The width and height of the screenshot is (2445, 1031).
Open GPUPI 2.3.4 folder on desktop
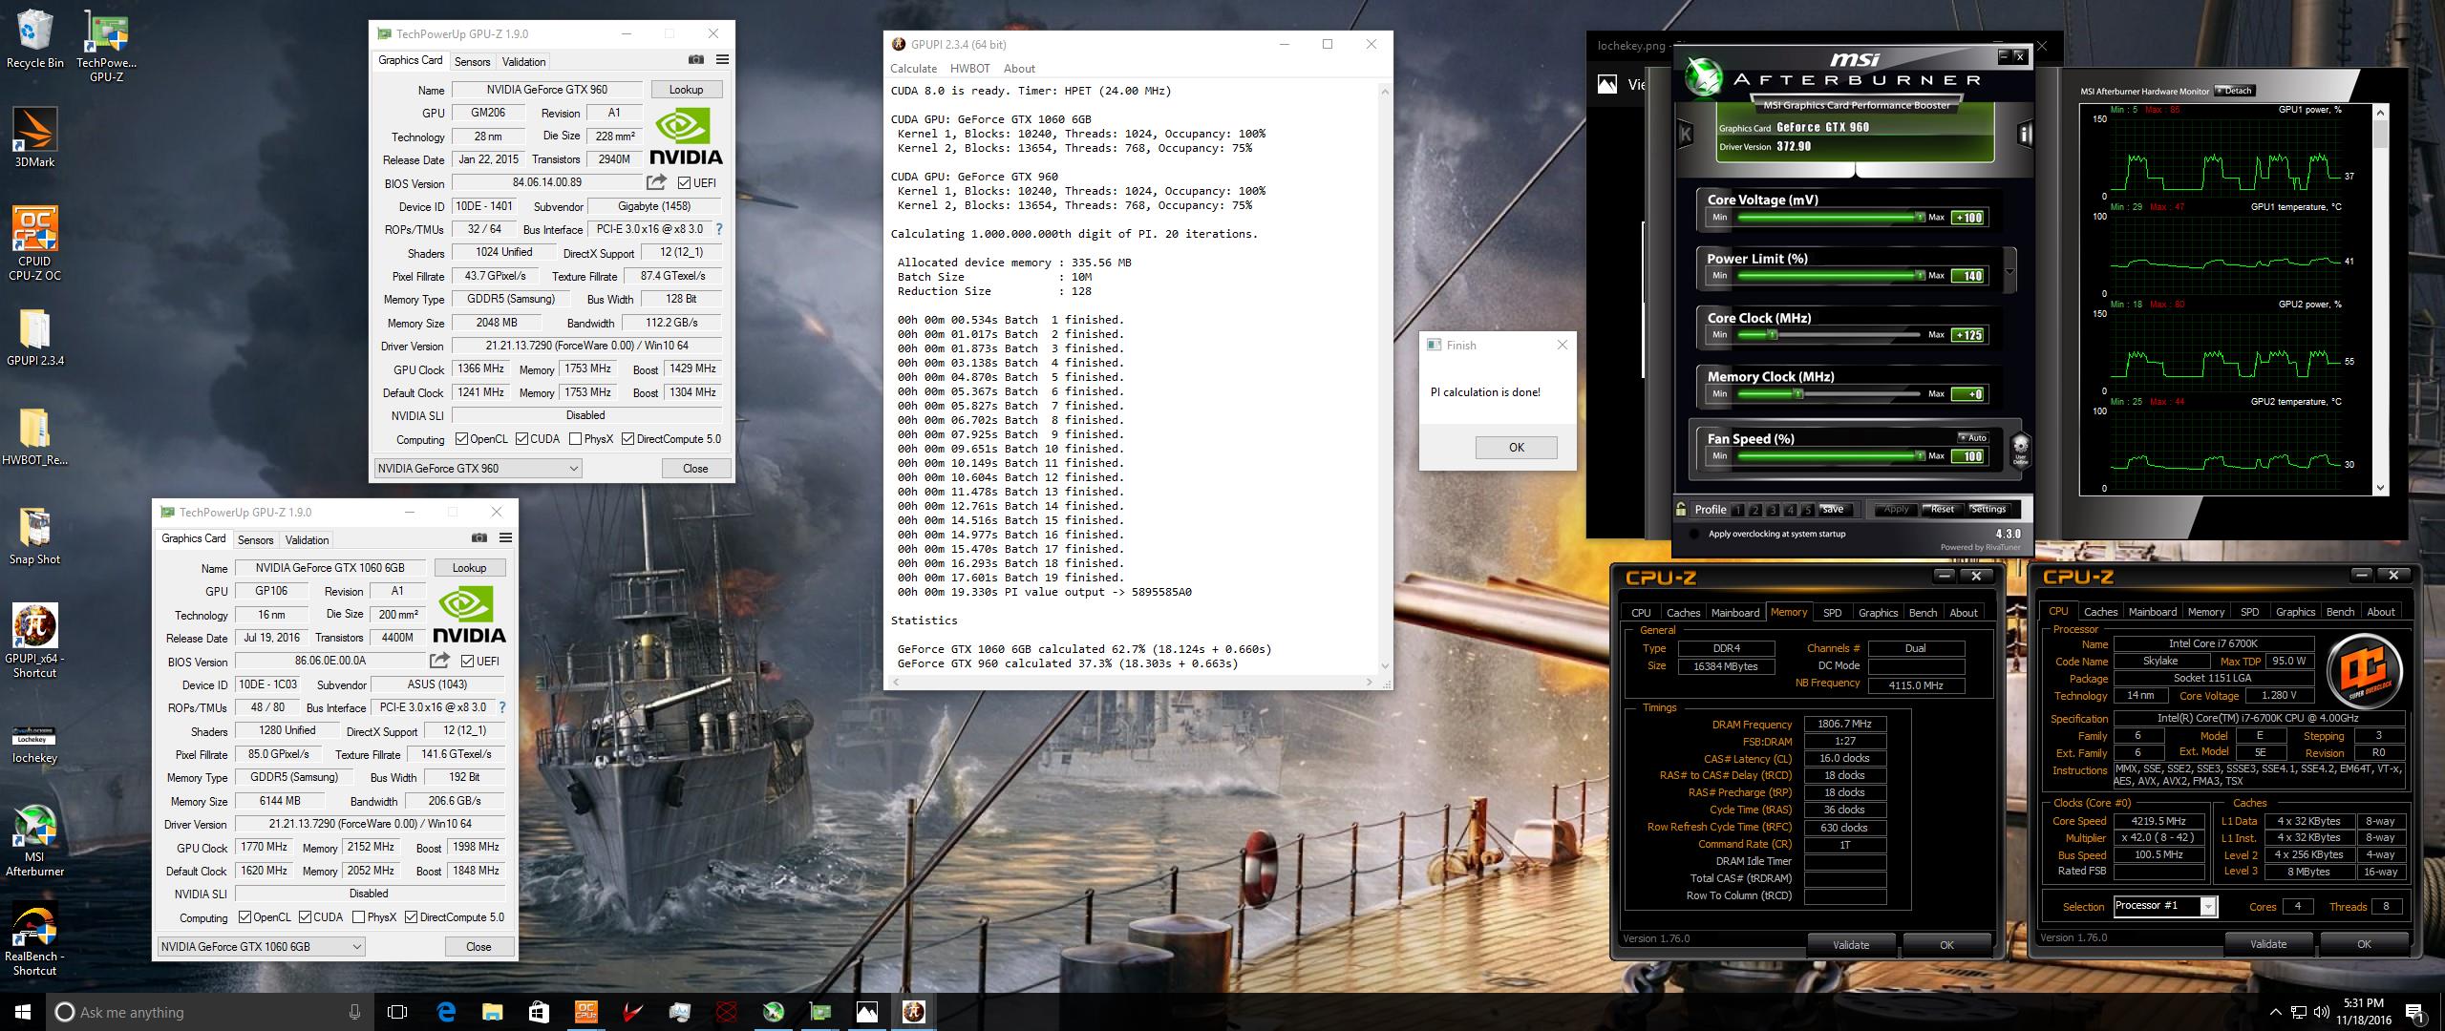34,338
